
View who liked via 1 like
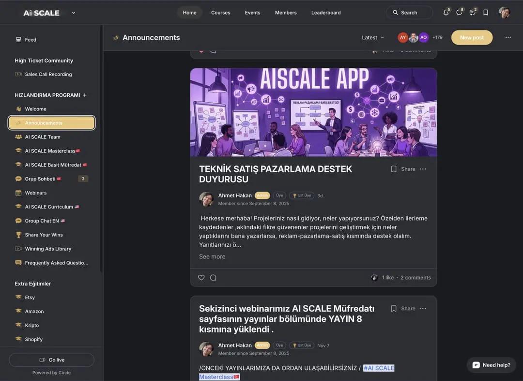coord(388,278)
